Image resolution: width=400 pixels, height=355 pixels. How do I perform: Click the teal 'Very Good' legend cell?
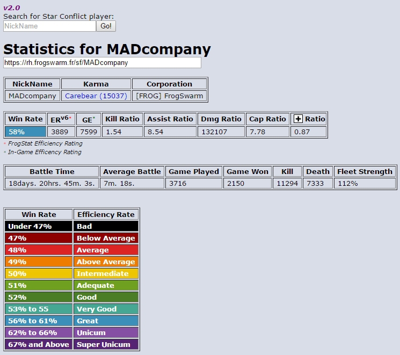(106, 309)
